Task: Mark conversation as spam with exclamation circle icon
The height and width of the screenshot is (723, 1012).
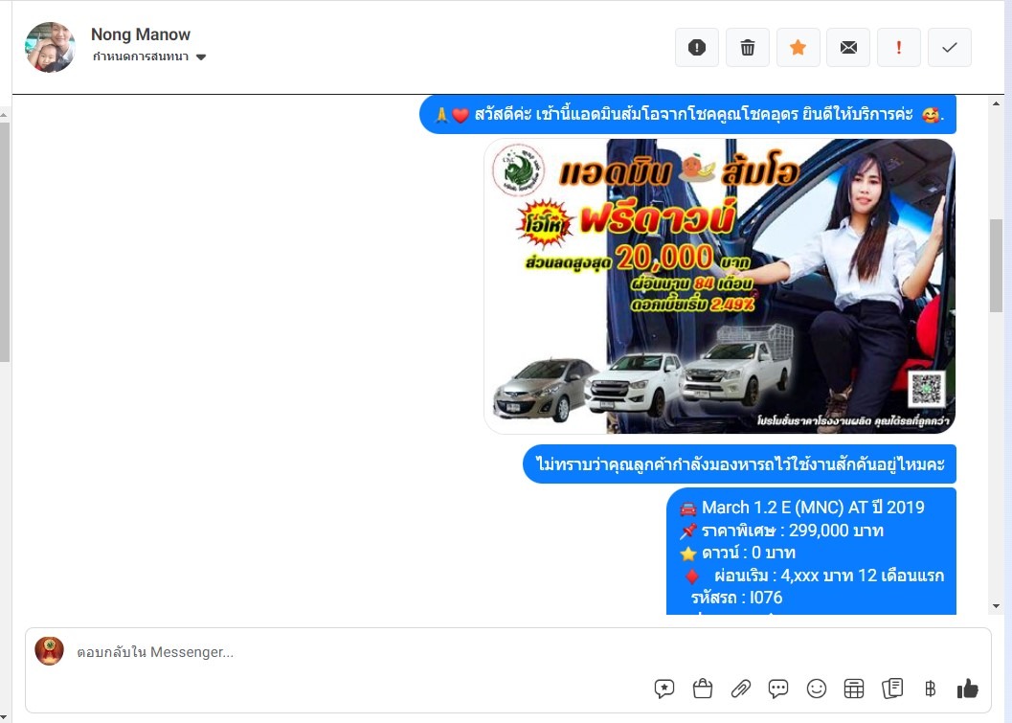Action: [x=696, y=47]
